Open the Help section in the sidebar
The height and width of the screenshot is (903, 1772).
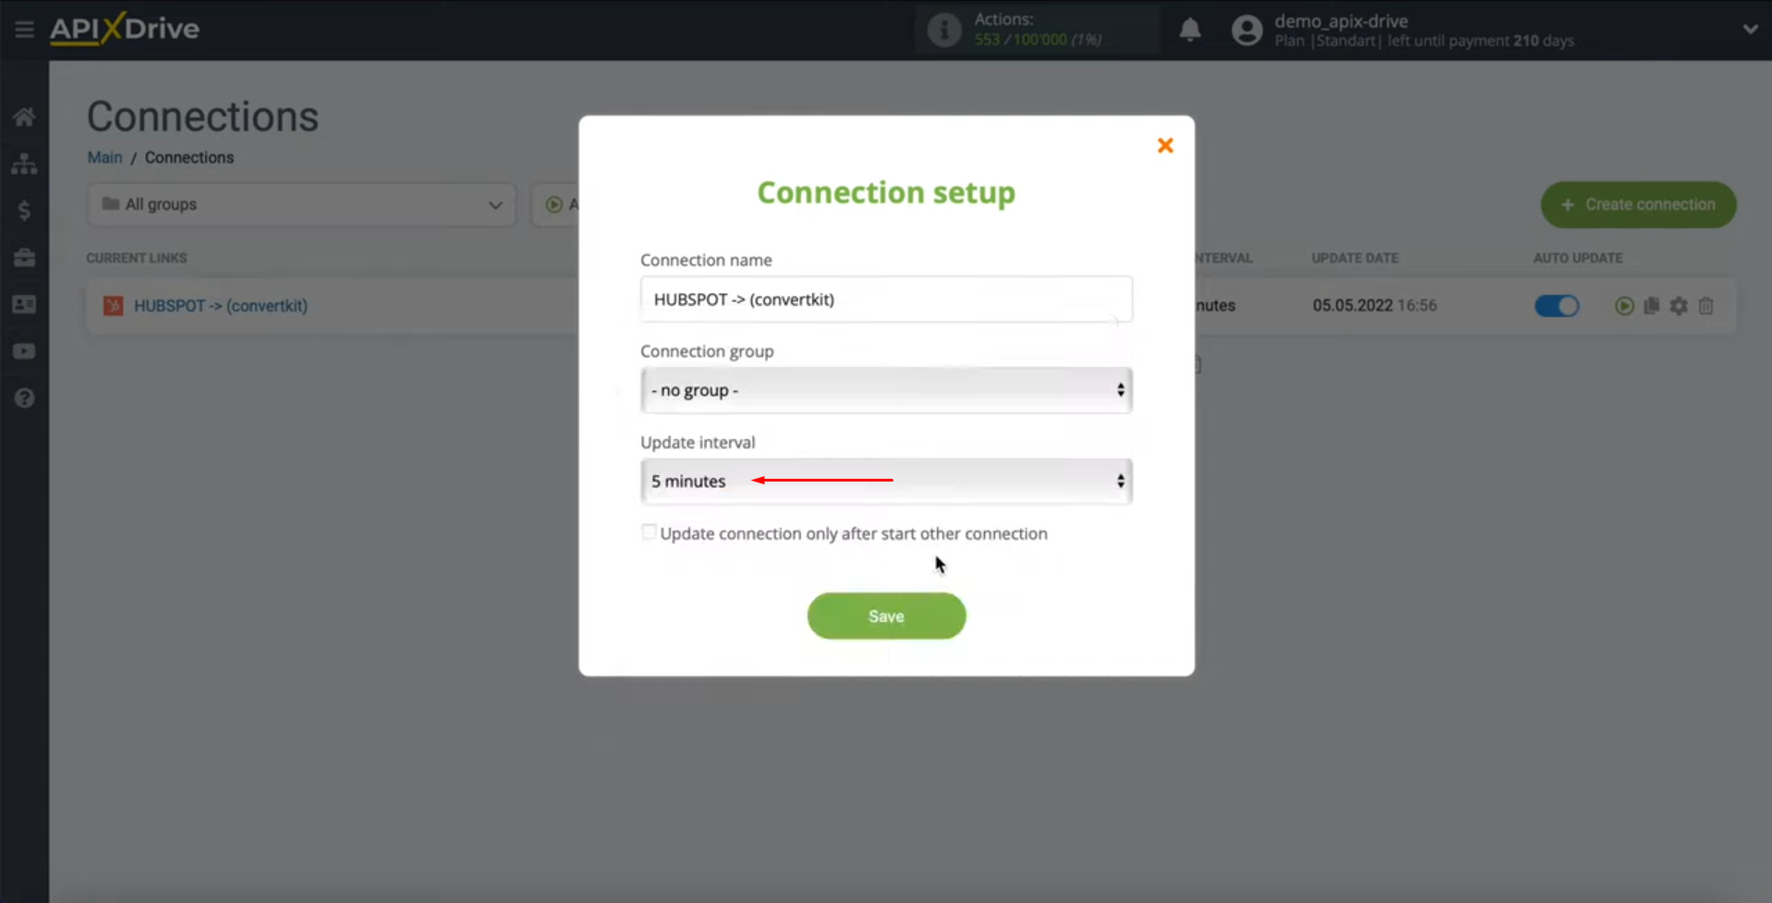point(24,397)
